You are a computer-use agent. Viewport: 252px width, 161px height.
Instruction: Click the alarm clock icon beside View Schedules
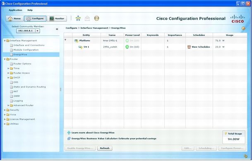coord(189,47)
